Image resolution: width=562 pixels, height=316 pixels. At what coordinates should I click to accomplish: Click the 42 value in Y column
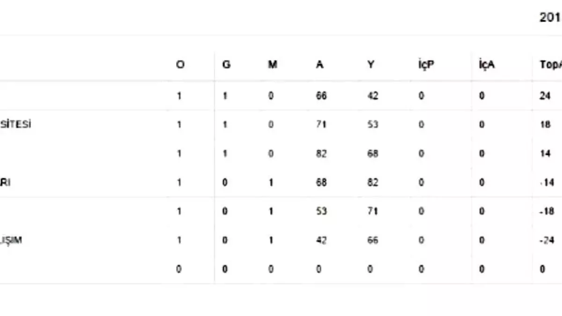pos(373,96)
